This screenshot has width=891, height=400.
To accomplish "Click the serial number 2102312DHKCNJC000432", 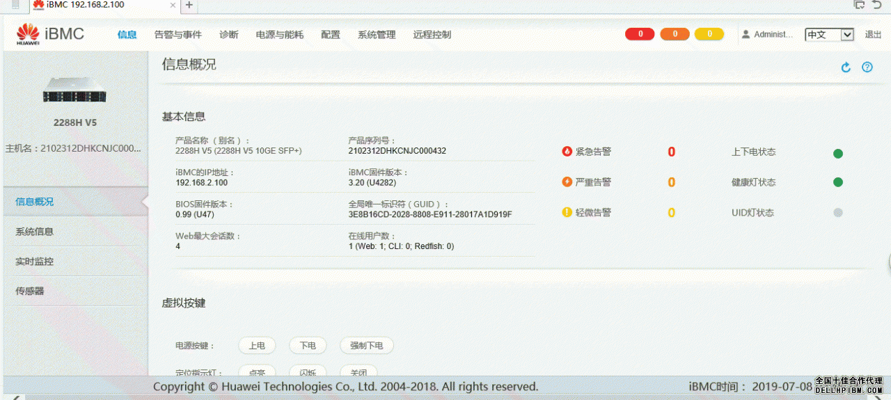I will 397,151.
